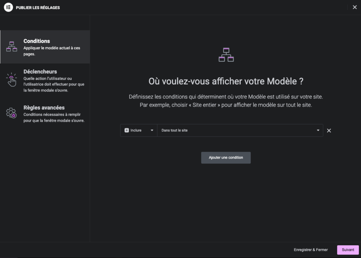Click Enregistrer & Fermer

[311, 250]
